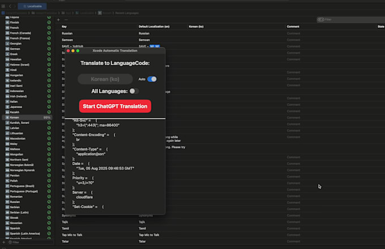Click the State column header

tap(381, 27)
